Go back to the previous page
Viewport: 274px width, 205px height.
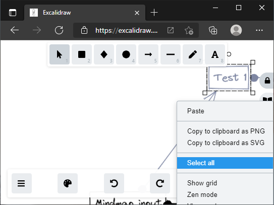coord(15,30)
